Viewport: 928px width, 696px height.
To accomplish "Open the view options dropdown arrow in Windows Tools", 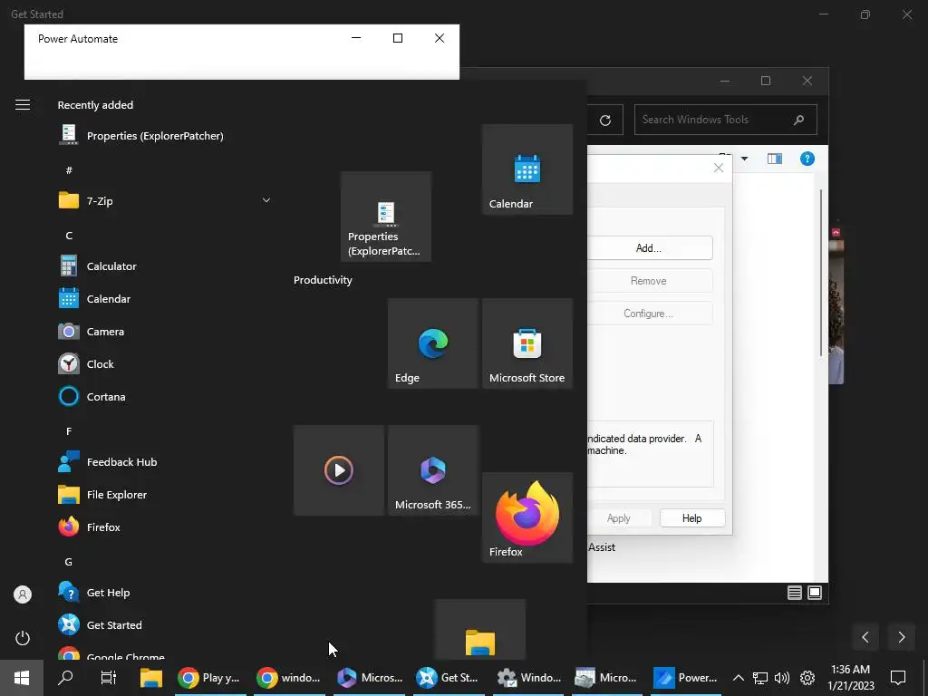I will (x=745, y=159).
